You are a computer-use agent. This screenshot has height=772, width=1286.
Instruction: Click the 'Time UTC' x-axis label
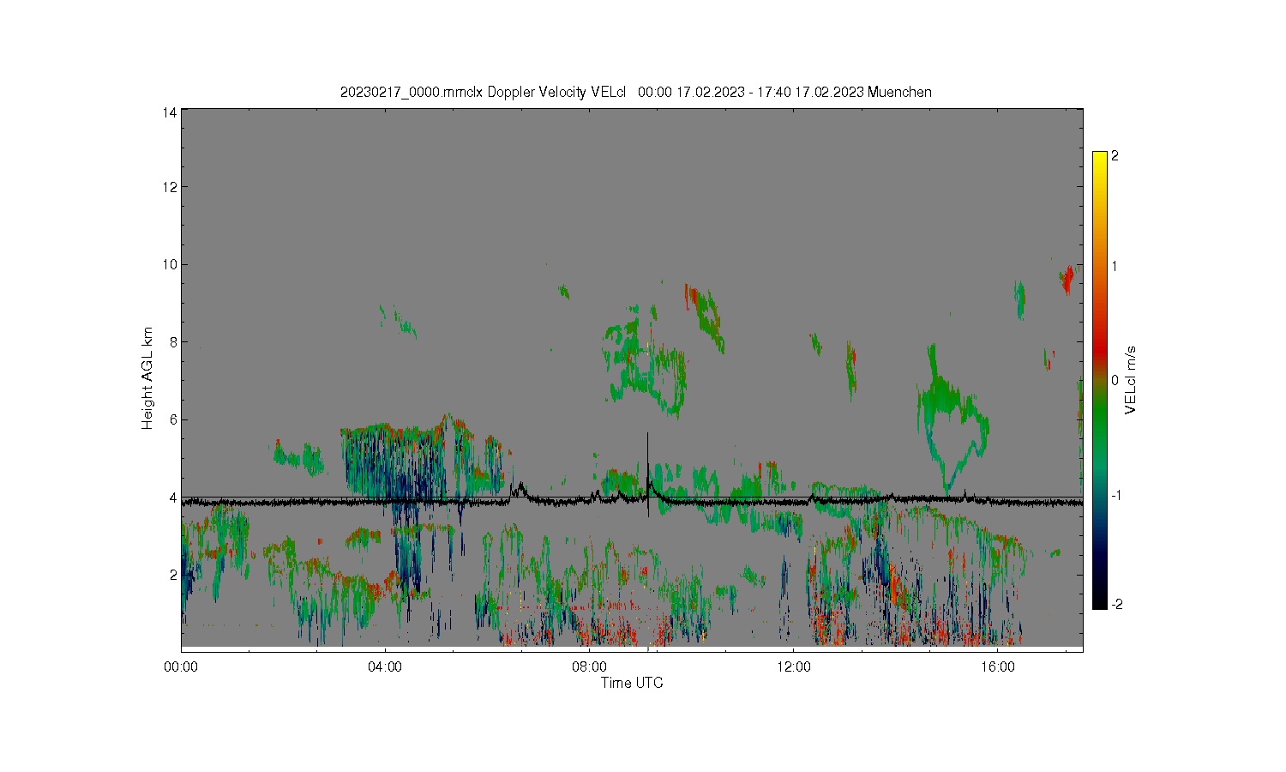tap(632, 683)
